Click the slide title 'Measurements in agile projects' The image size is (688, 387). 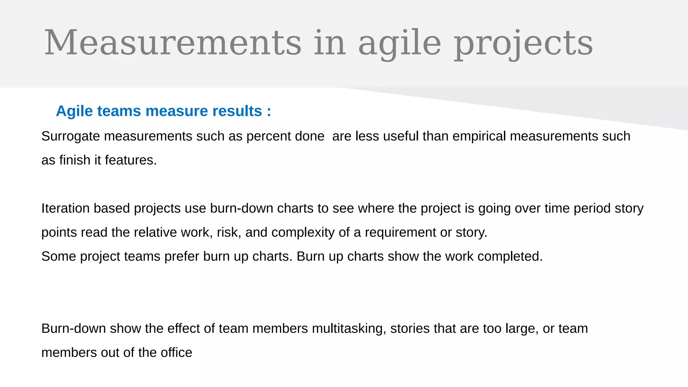click(x=318, y=43)
